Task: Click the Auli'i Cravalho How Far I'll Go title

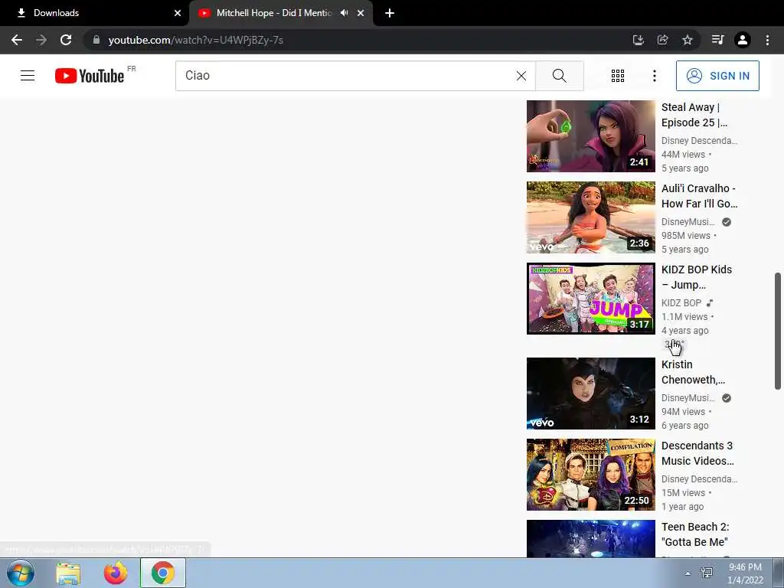Action: (699, 196)
